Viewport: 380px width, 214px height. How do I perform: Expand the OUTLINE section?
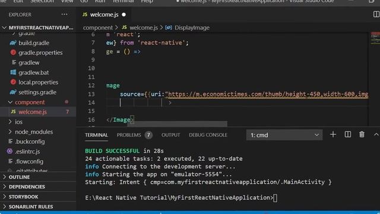coord(19,177)
